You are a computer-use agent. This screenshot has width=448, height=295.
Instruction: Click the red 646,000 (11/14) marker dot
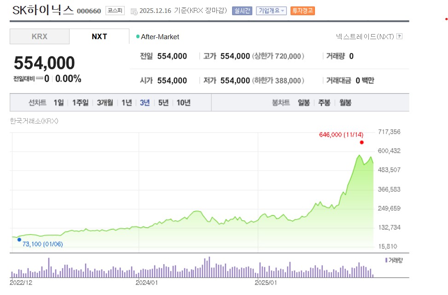click(362, 142)
